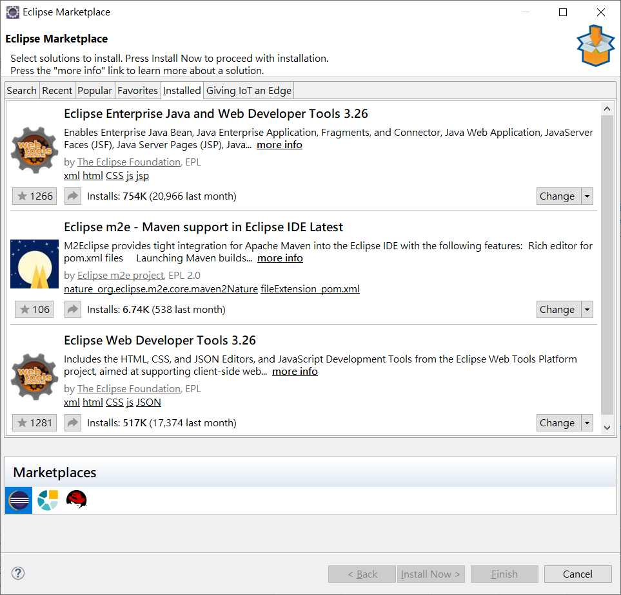Expand Change dropdown arrow for Web Developer Tools
Viewport: 621px width, 595px height.
587,423
